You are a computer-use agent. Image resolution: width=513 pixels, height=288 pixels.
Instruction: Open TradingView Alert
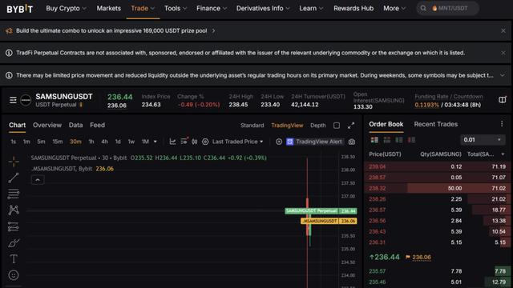click(314, 142)
